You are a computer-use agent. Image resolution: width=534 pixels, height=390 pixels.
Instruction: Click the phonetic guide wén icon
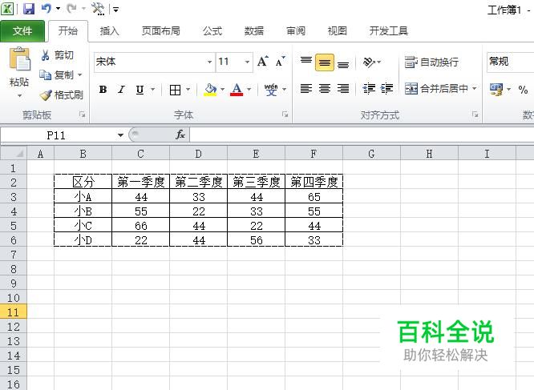271,90
